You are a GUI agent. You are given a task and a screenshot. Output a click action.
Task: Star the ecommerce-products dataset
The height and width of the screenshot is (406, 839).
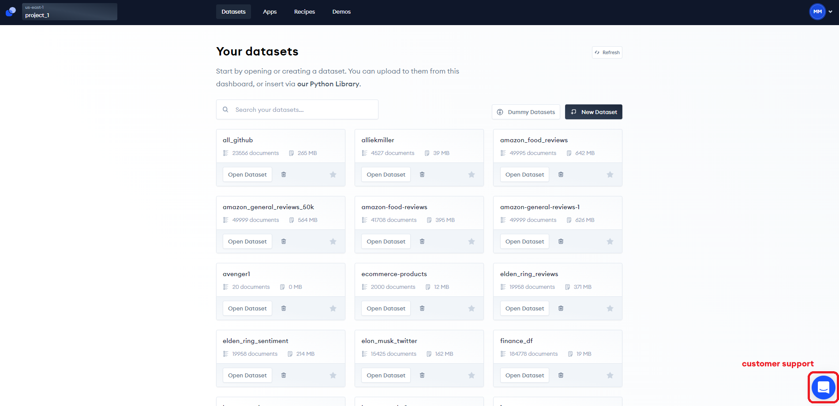472,308
